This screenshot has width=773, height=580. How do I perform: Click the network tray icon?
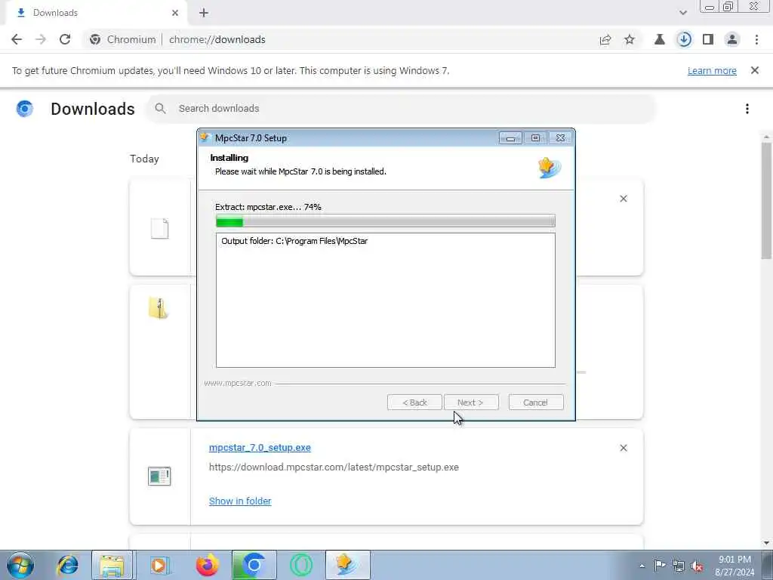point(679,566)
